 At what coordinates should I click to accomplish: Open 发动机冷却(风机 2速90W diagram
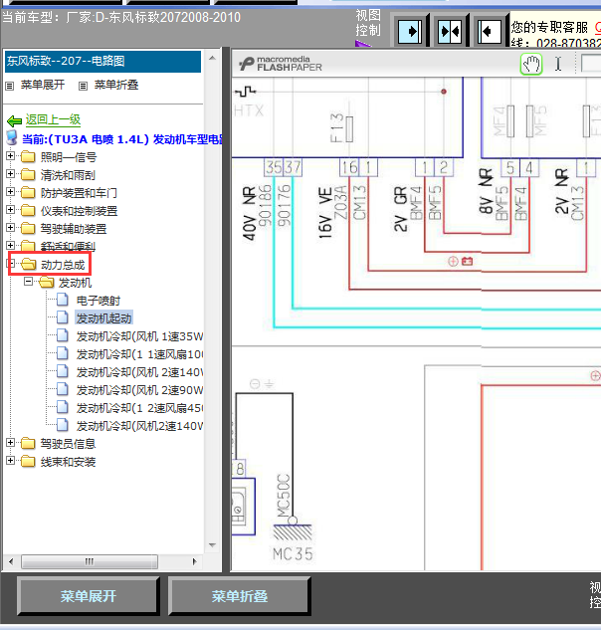pyautogui.click(x=139, y=390)
